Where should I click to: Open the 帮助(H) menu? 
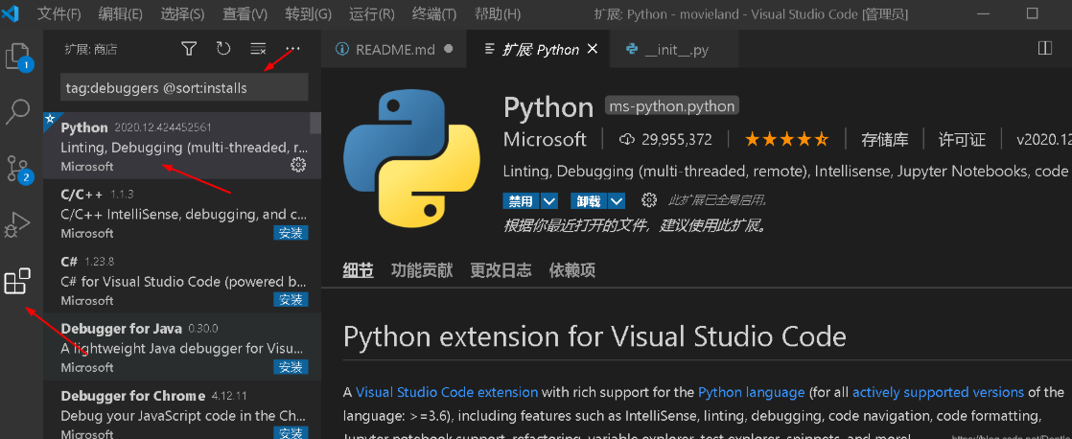(497, 13)
